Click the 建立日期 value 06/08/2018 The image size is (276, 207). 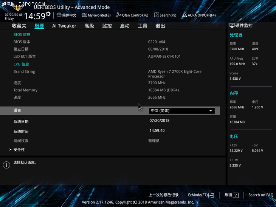click(158, 49)
